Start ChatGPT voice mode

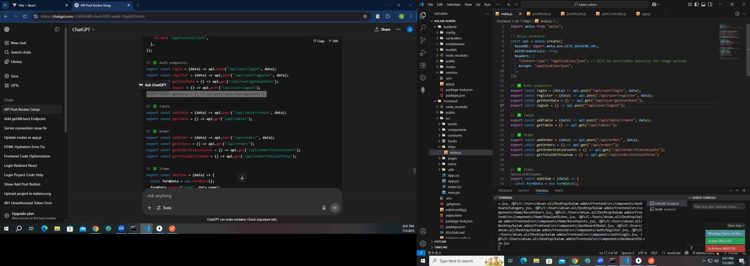335,208
